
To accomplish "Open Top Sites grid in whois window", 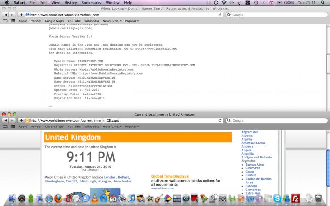I will [13, 21].
